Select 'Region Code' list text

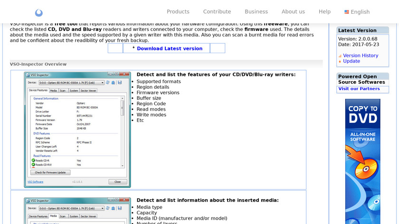point(151,104)
